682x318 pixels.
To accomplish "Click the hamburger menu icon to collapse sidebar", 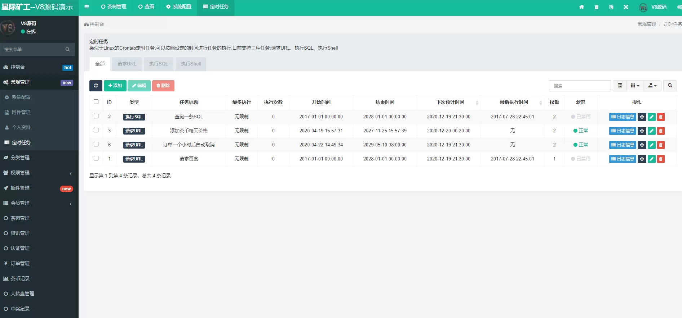I will point(87,7).
